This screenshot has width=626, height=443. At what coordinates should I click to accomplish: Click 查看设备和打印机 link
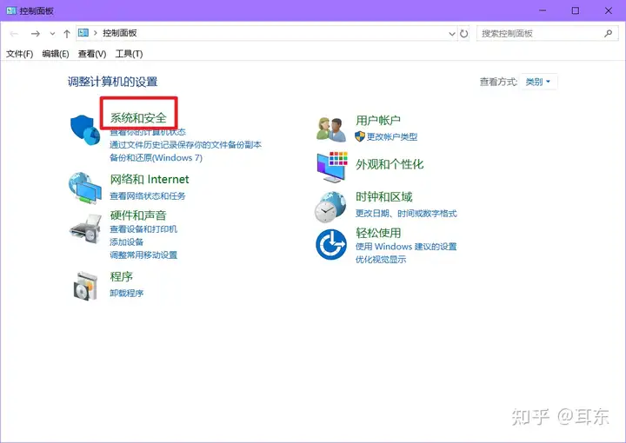click(143, 228)
